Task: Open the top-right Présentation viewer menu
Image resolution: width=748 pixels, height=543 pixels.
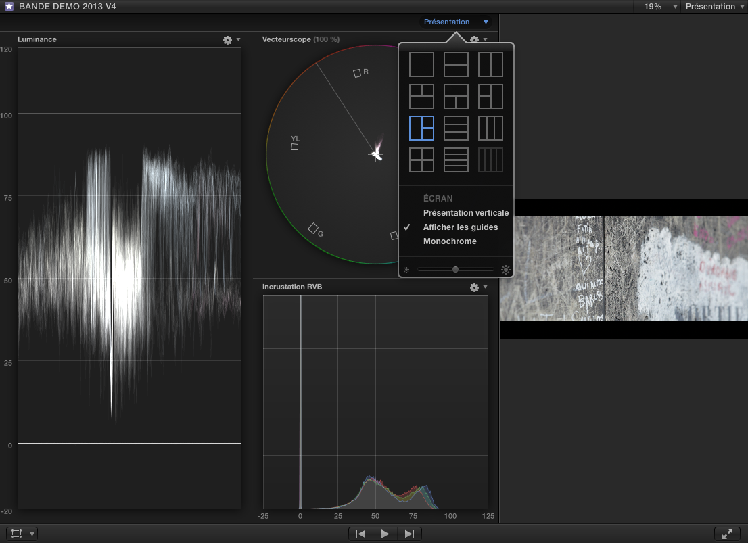Action: click(x=715, y=7)
